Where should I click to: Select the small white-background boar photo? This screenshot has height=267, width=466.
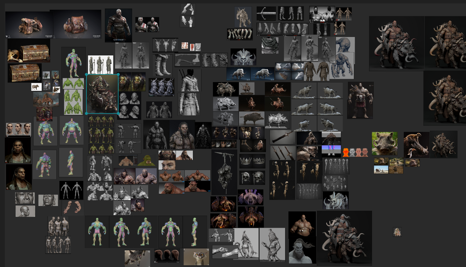click(x=36, y=87)
